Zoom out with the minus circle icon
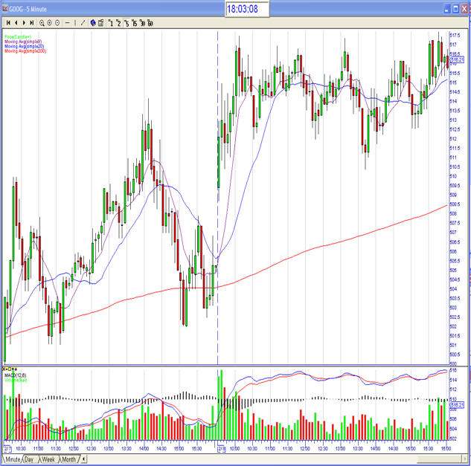The width and height of the screenshot is (471, 466). coord(57,23)
